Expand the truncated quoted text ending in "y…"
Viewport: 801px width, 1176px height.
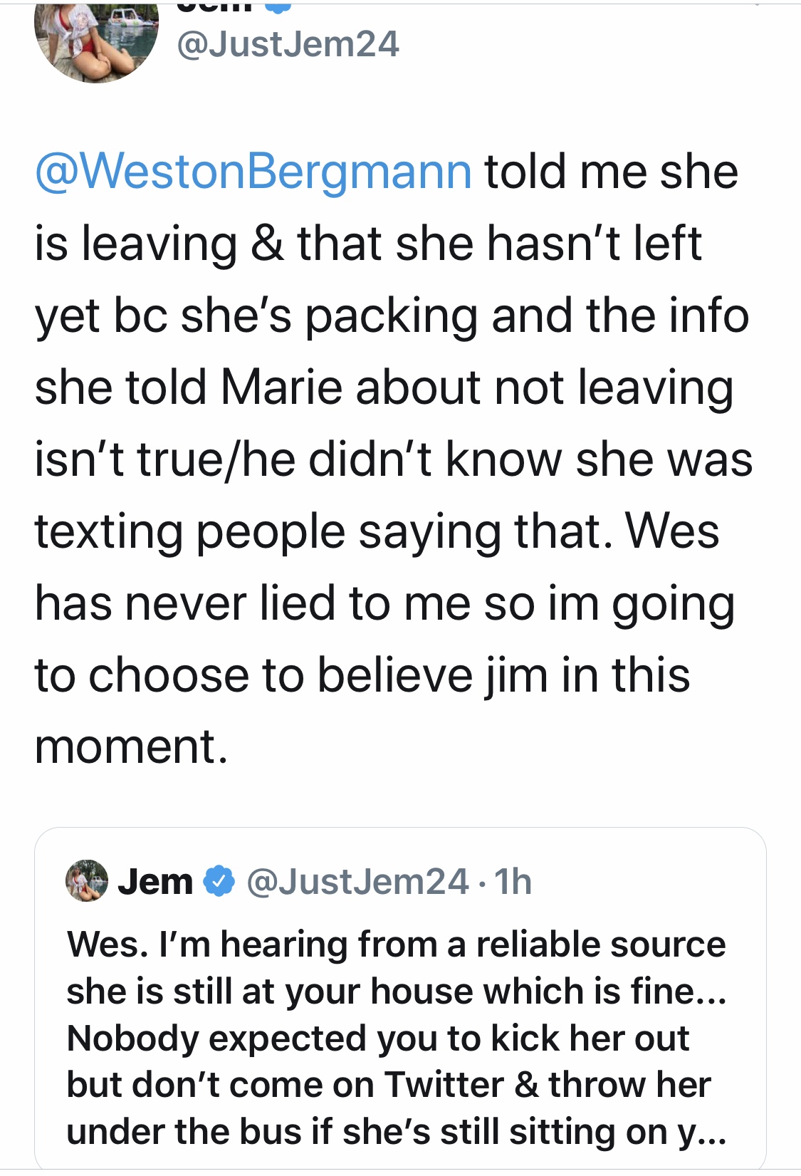point(702,1133)
